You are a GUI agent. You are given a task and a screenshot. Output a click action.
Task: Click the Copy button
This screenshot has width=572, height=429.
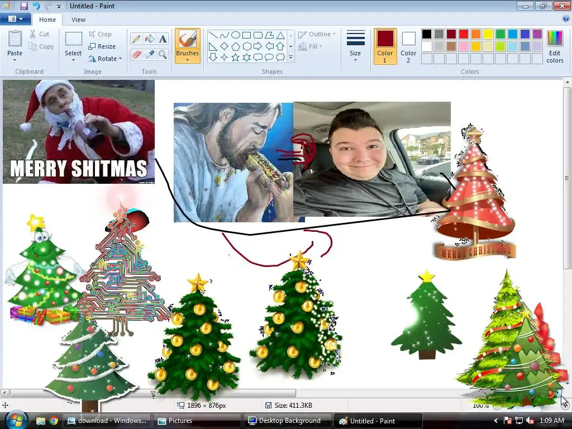tap(41, 46)
